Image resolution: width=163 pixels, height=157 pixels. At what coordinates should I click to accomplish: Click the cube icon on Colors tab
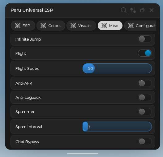click(x=43, y=26)
